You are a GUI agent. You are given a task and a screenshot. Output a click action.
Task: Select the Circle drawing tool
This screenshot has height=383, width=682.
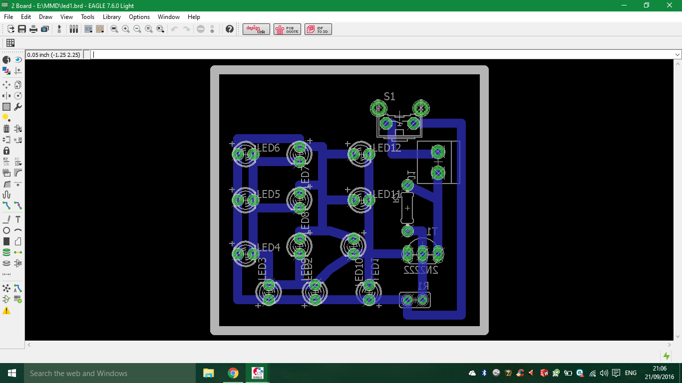coord(6,230)
